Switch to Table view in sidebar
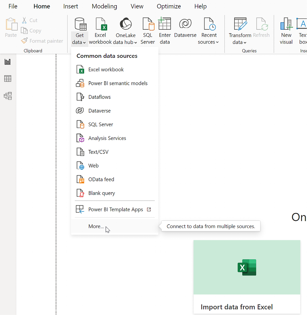The width and height of the screenshot is (307, 315). pos(8,78)
